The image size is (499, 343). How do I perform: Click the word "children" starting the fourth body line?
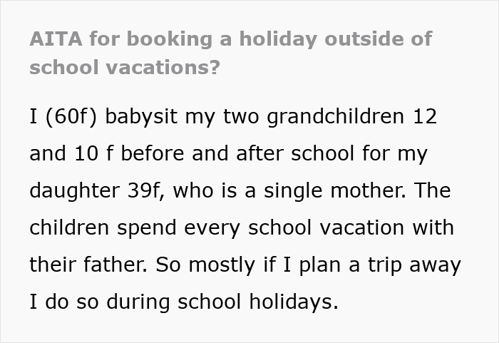69,227
